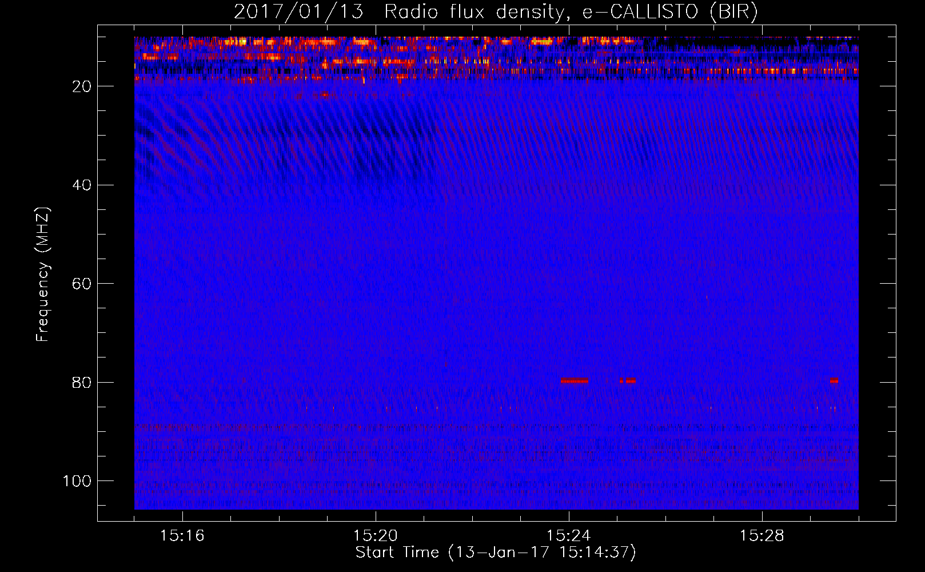Click the '100' frequency tick label
This screenshot has width=925, height=572.
coord(77,481)
